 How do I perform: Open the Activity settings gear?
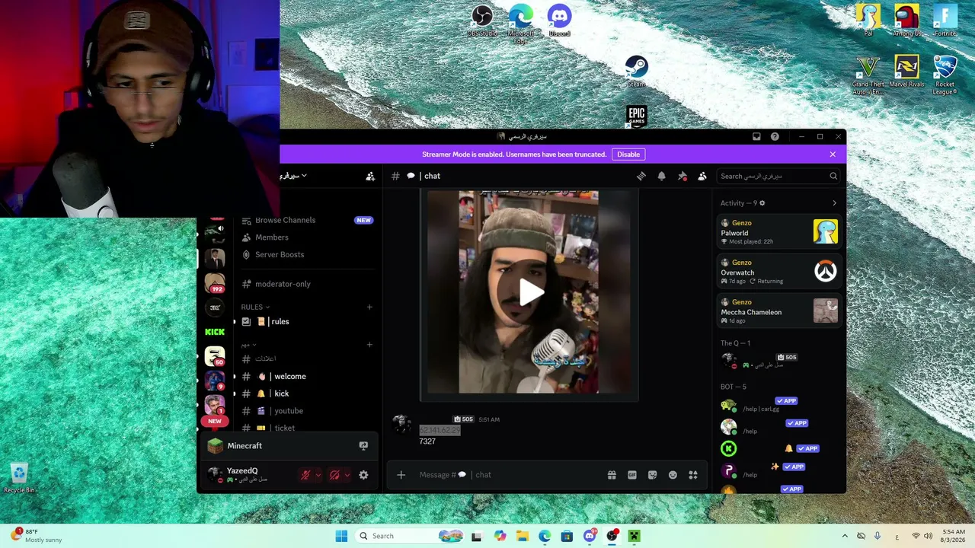[762, 203]
